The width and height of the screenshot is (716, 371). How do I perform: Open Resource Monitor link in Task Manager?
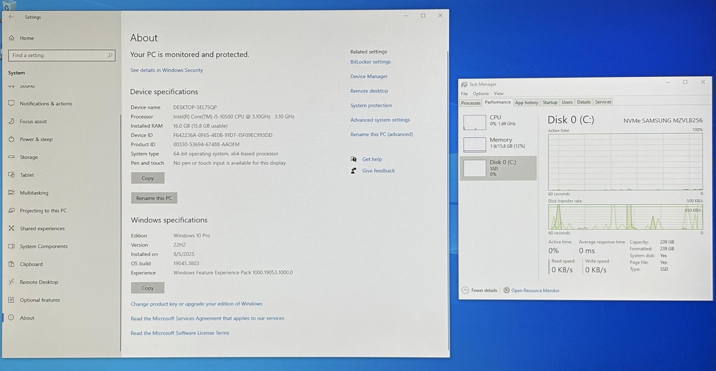tap(535, 291)
